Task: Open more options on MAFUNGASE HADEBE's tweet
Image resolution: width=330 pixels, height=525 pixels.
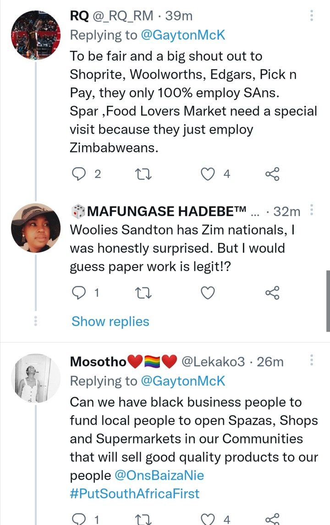Action: tap(312, 210)
